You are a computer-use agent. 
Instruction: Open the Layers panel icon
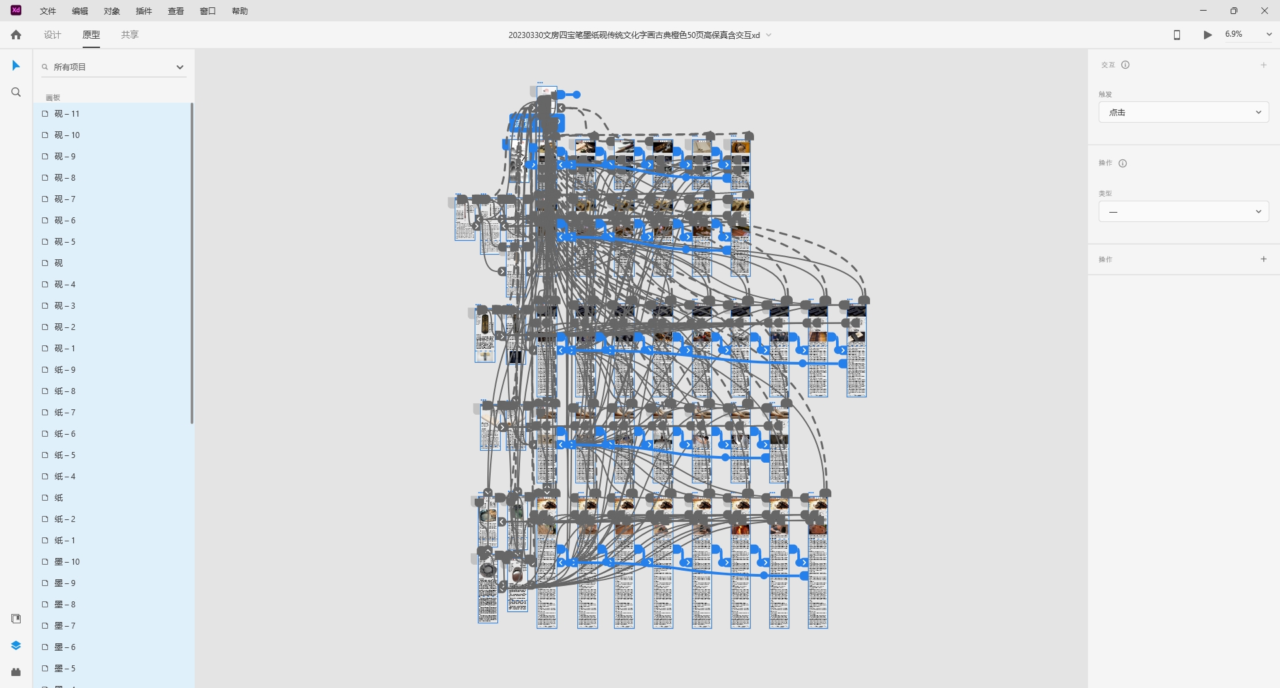point(16,645)
